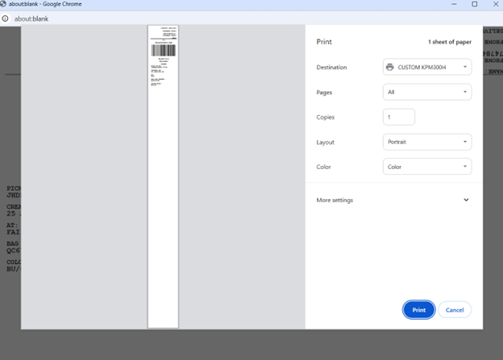The width and height of the screenshot is (503, 360).
Task: Open the Layout dropdown showing Portrait
Action: (426, 142)
